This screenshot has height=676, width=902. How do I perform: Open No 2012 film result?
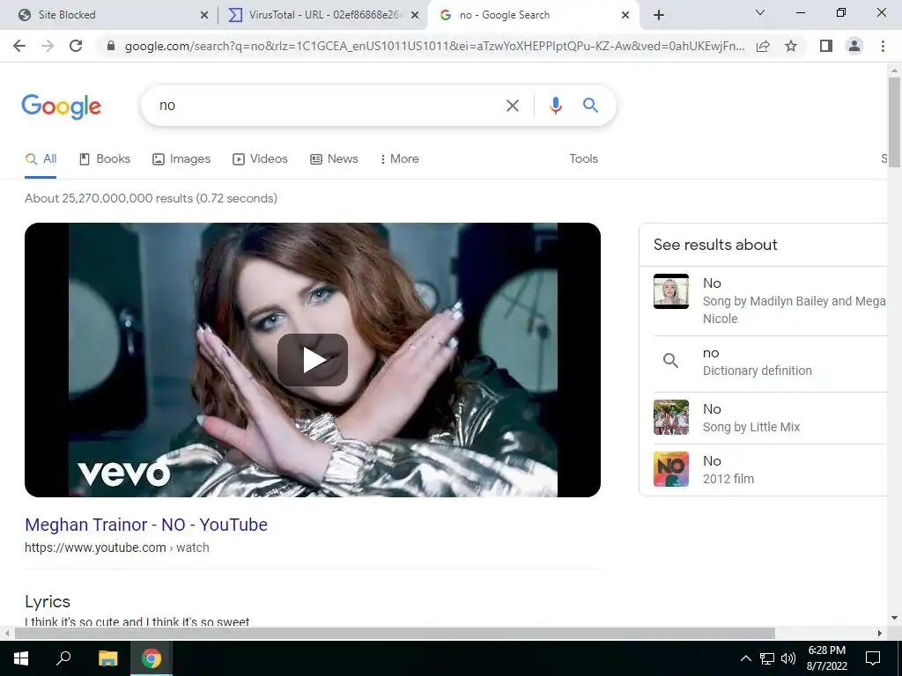pyautogui.click(x=770, y=470)
